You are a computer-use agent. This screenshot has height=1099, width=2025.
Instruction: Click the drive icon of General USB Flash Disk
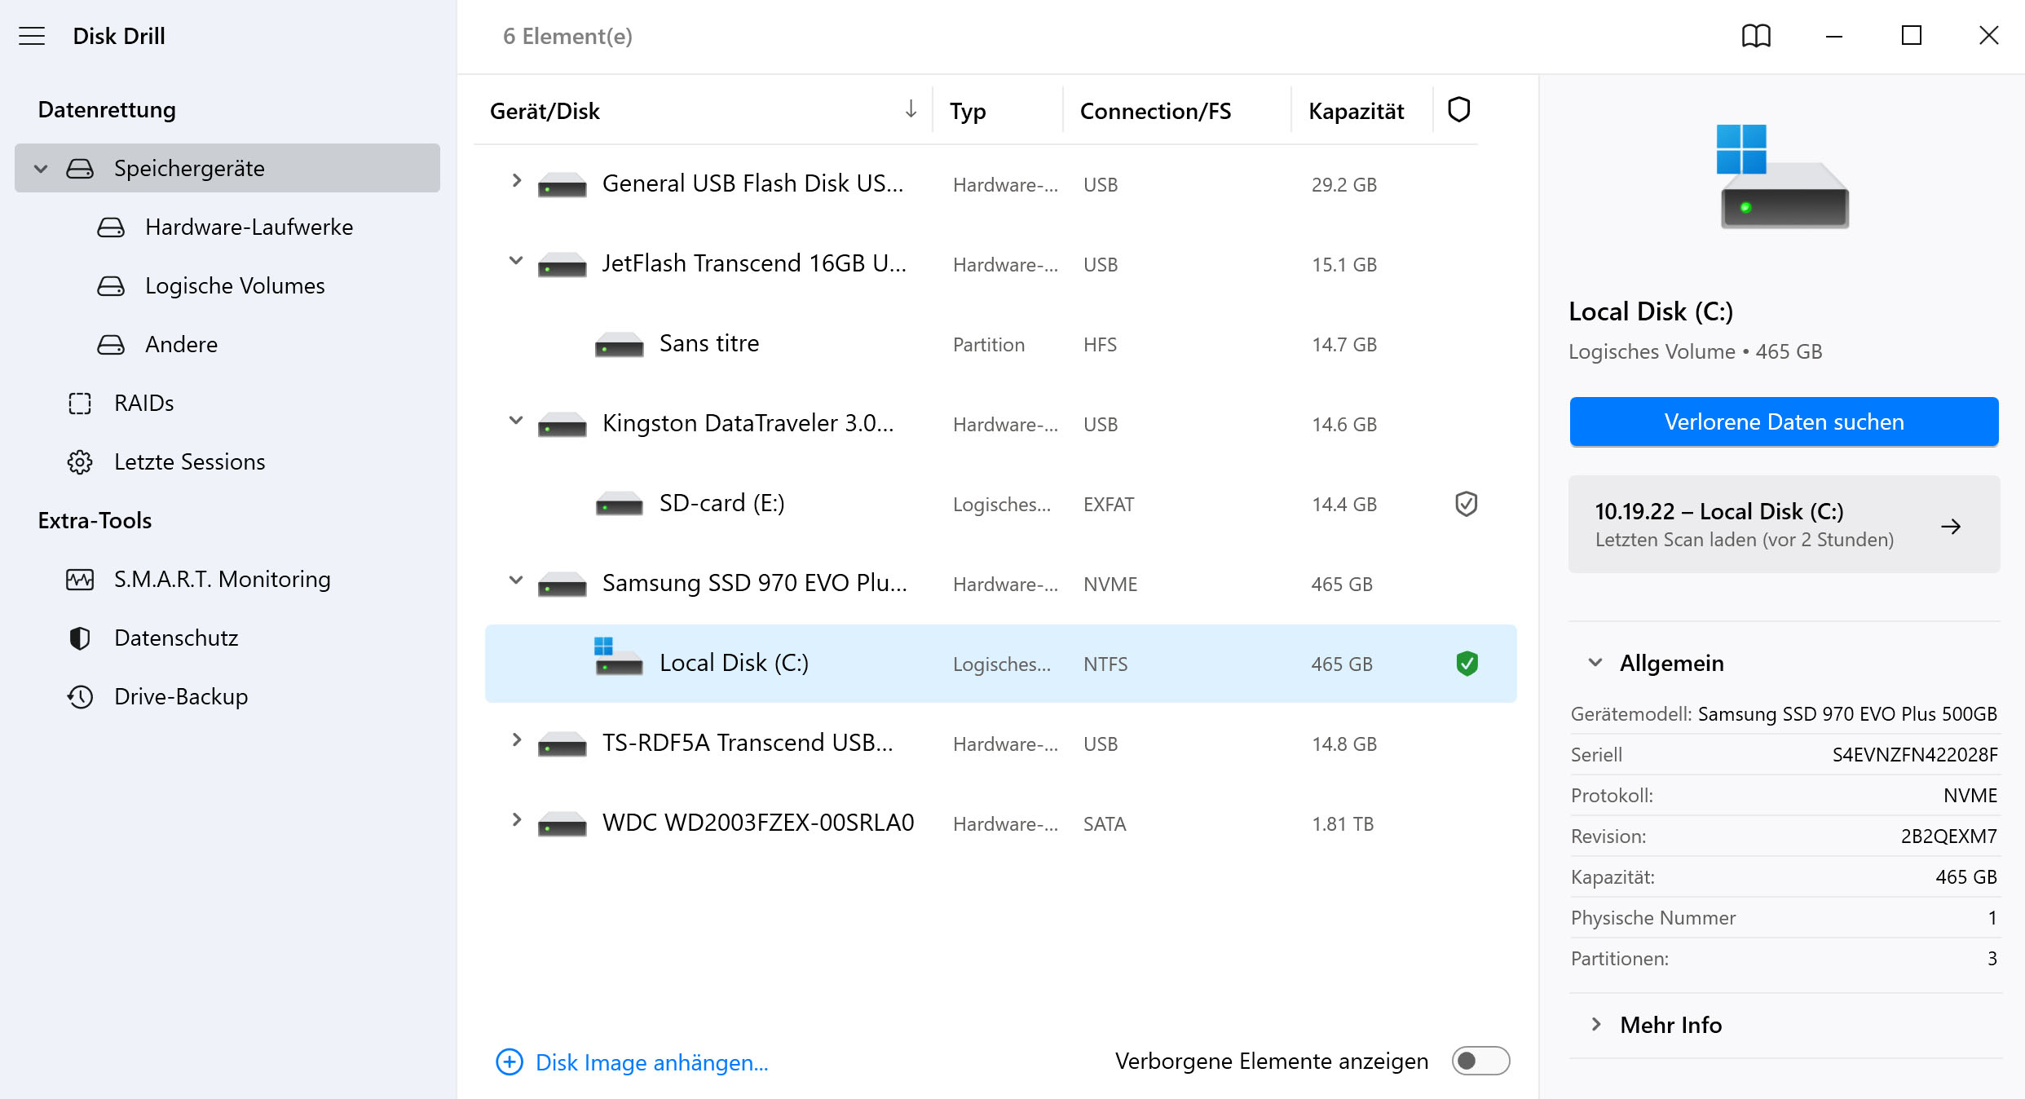click(562, 185)
